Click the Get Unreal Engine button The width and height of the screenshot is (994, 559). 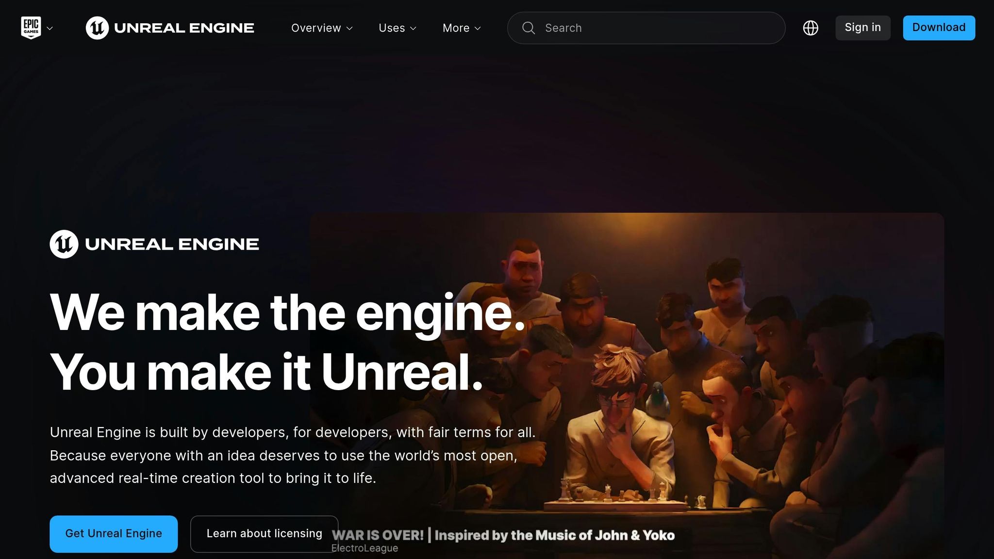click(114, 534)
